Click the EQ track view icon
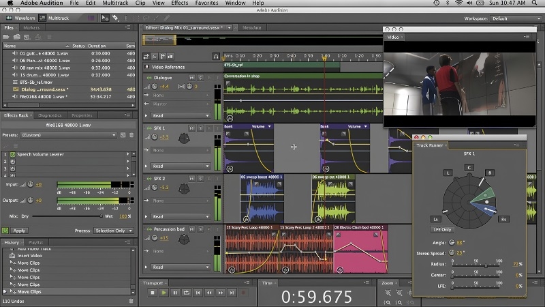This screenshot has height=307, width=545. click(x=170, y=57)
